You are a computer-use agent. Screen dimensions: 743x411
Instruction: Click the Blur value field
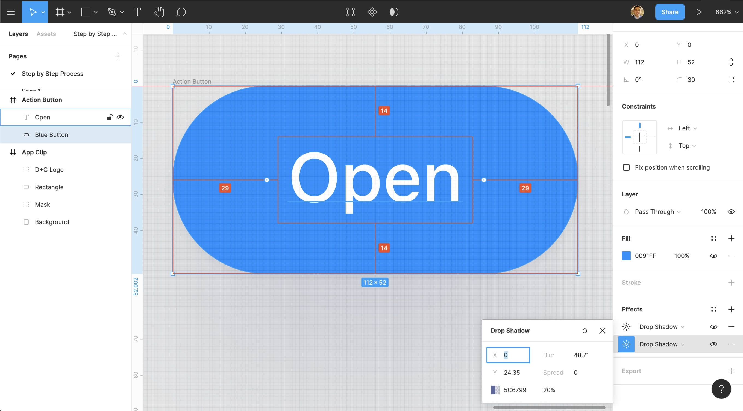pos(581,355)
